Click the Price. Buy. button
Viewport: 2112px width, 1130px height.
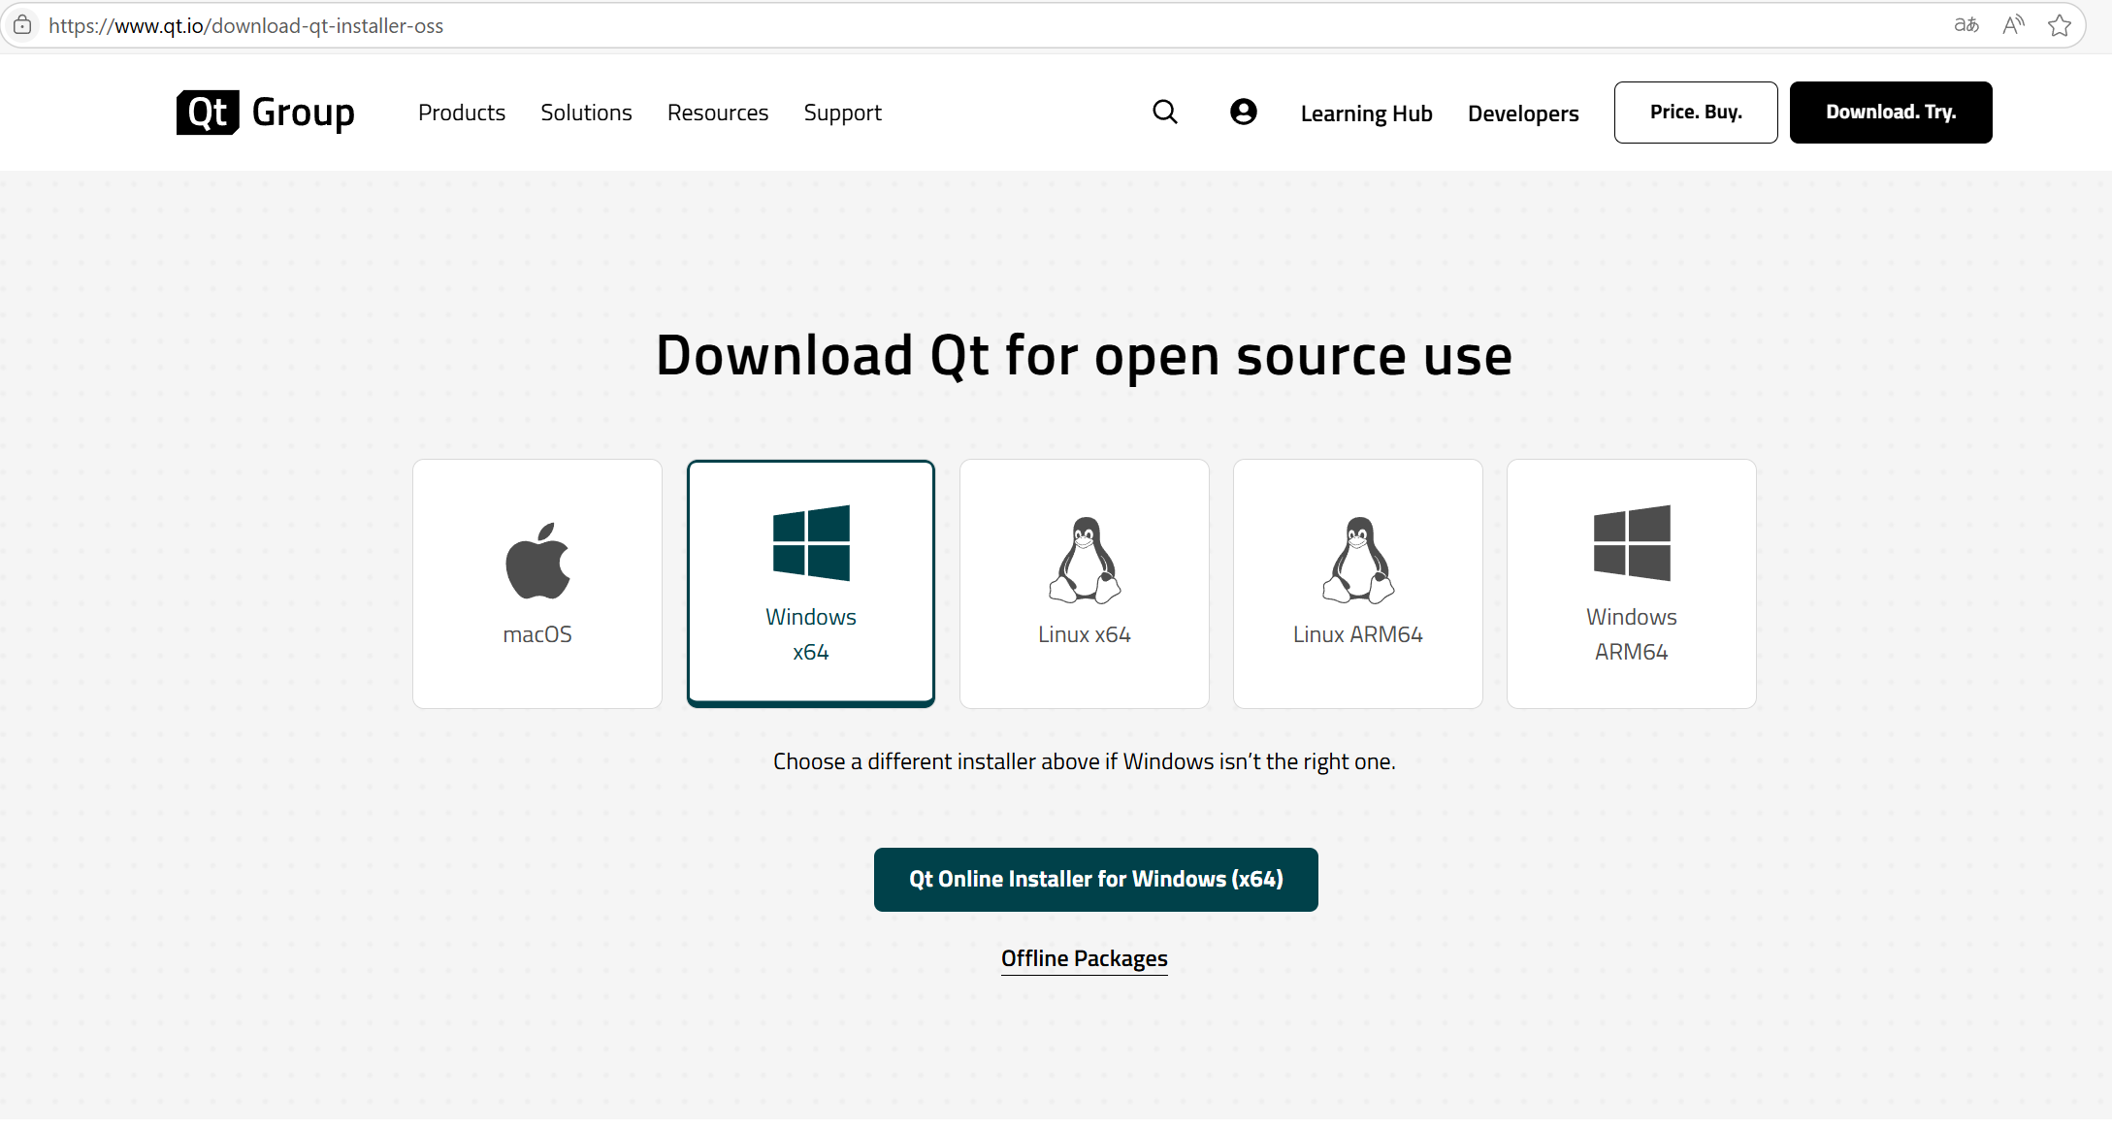tap(1696, 113)
